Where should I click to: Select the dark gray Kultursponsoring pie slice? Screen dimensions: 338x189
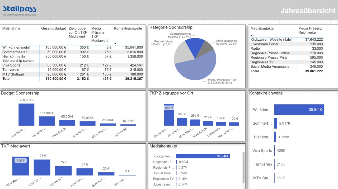point(208,48)
